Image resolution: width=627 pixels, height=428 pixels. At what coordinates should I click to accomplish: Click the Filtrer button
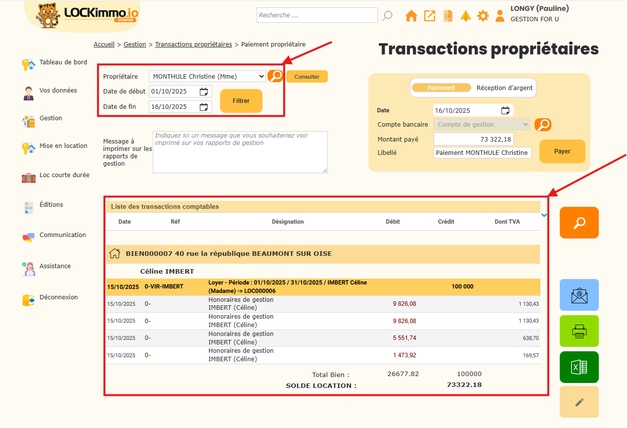click(241, 101)
